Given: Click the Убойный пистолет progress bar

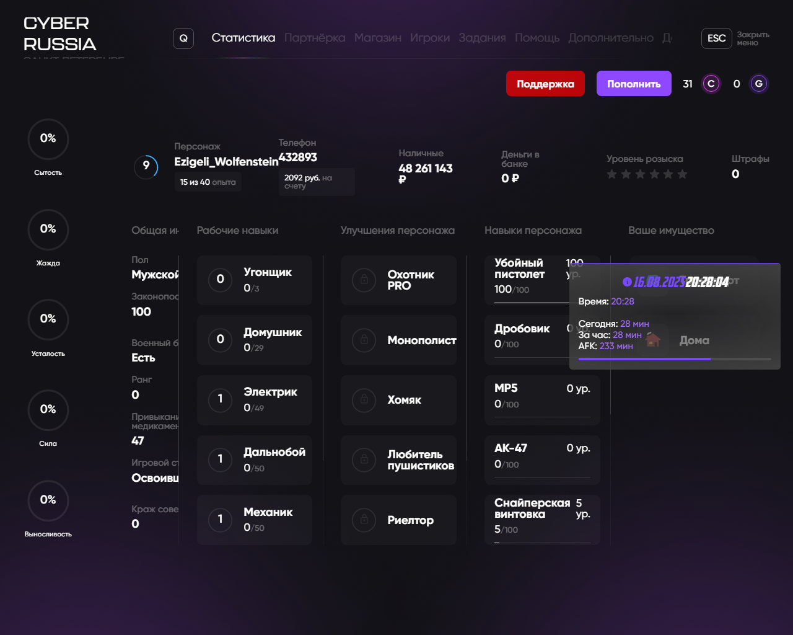Looking at the screenshot, I should (532, 303).
